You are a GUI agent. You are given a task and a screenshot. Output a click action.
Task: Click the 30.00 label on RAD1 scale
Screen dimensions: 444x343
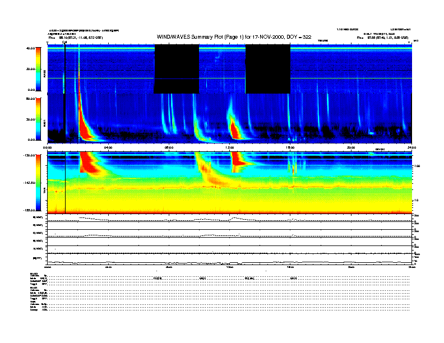pyautogui.click(x=31, y=119)
